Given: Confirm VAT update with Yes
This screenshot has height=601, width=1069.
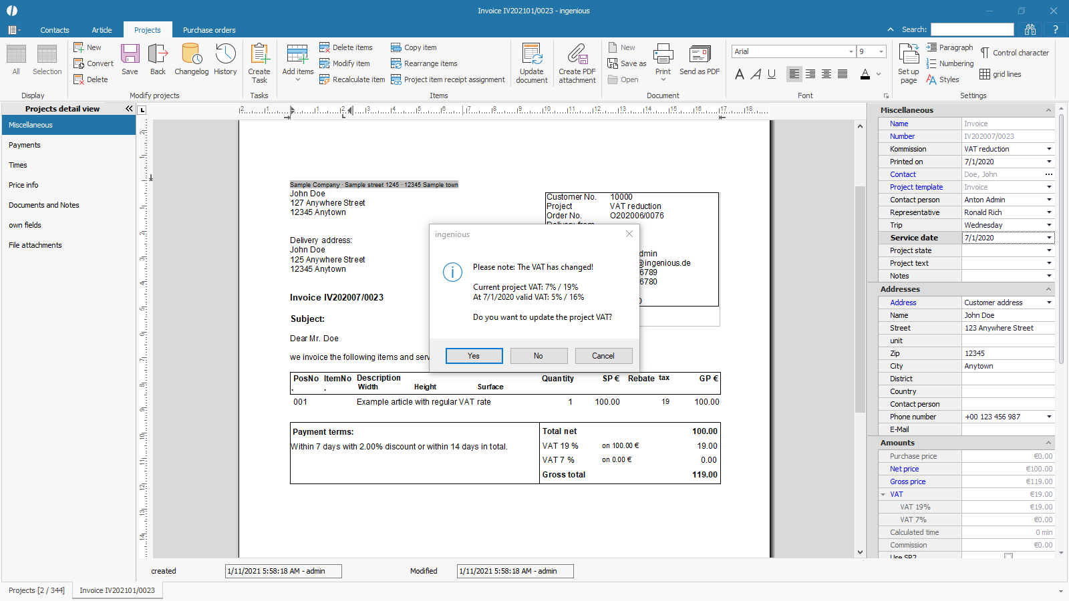Looking at the screenshot, I should coord(474,356).
